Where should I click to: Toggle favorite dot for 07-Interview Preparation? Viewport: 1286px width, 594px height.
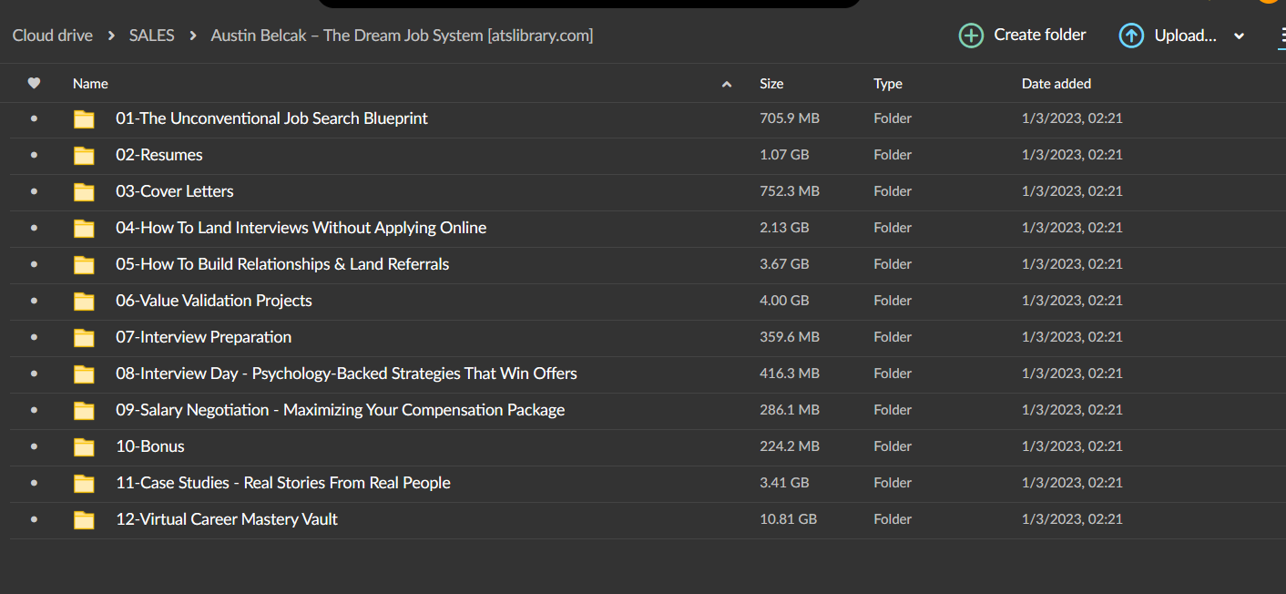[x=35, y=337]
